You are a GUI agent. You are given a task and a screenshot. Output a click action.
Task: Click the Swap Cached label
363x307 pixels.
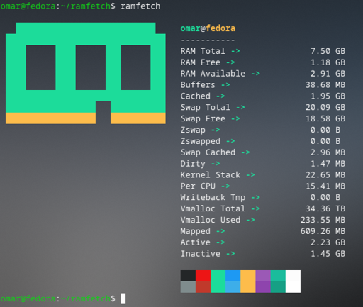(x=208, y=152)
